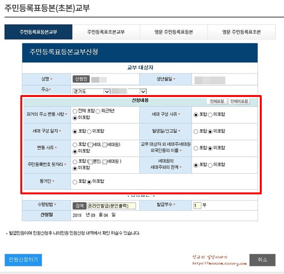Check the 본인 checkbox for 주민등록번호 뒷자리
Image resolution: width=284 pixels, height=274 pixels.
pyautogui.click(x=91, y=162)
